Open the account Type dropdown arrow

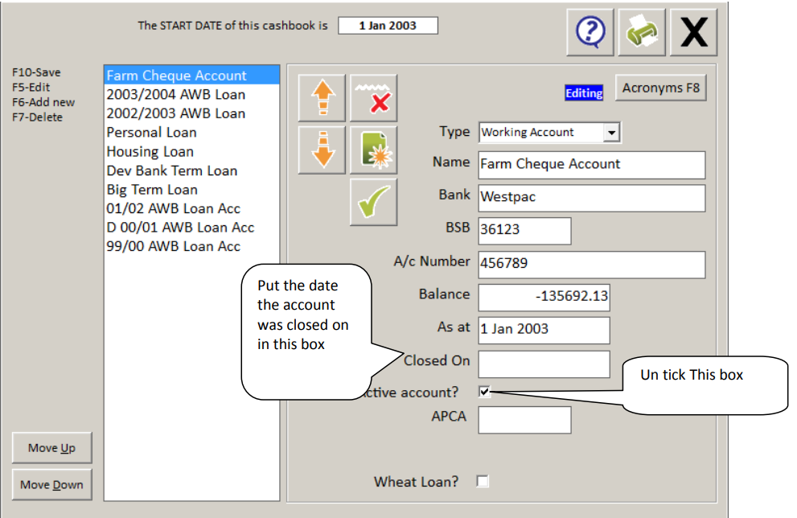[x=611, y=133]
